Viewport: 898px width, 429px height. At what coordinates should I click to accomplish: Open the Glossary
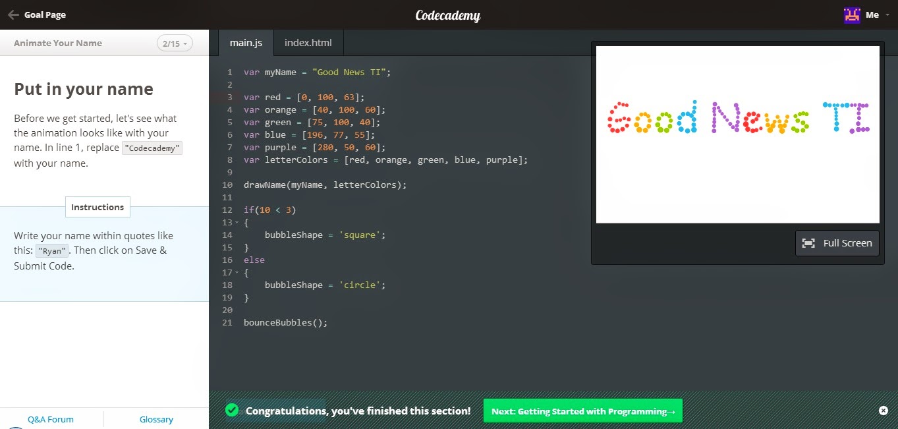[x=156, y=419]
